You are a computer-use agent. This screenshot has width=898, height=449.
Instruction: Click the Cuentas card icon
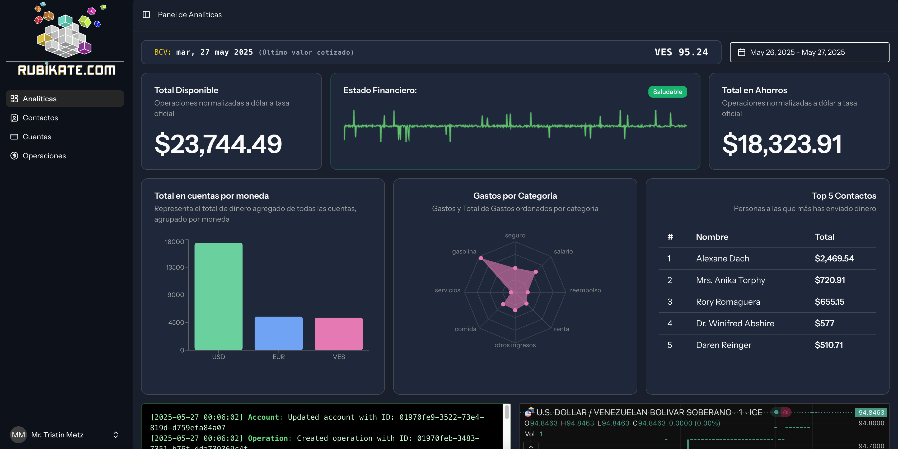[14, 137]
